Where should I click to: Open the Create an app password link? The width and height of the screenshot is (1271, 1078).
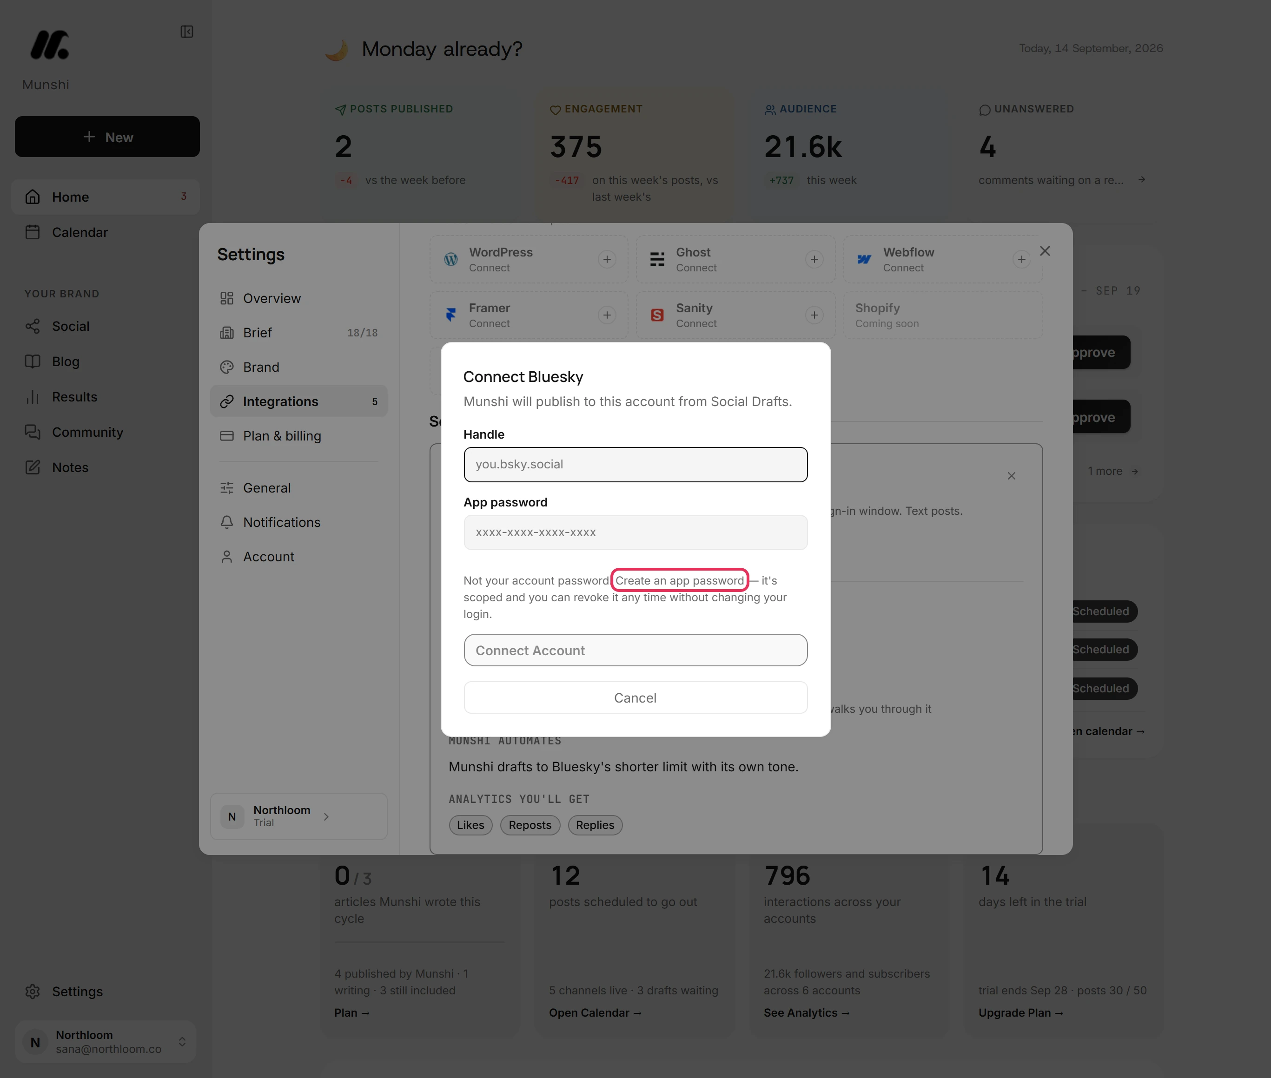680,580
